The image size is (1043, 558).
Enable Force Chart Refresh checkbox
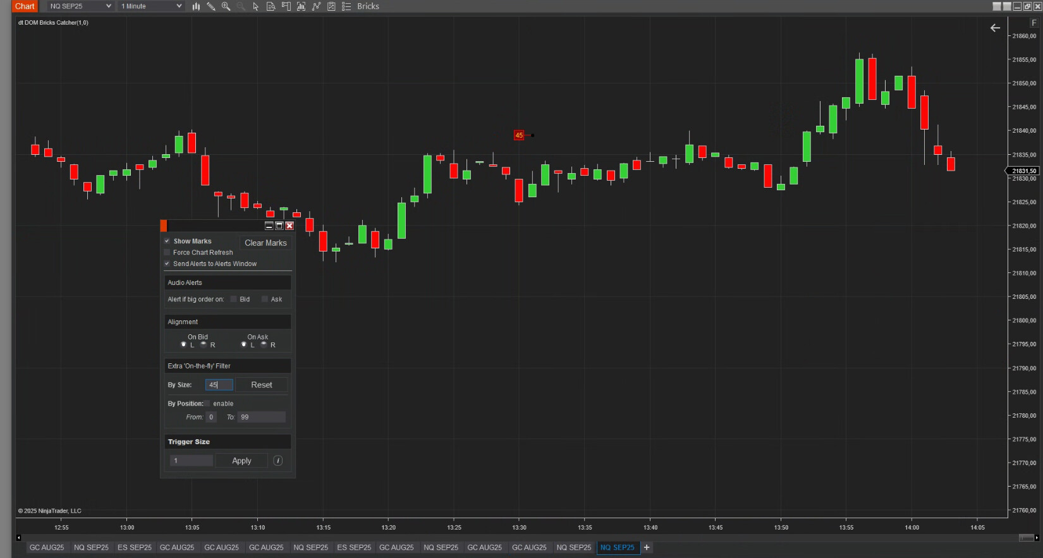168,252
